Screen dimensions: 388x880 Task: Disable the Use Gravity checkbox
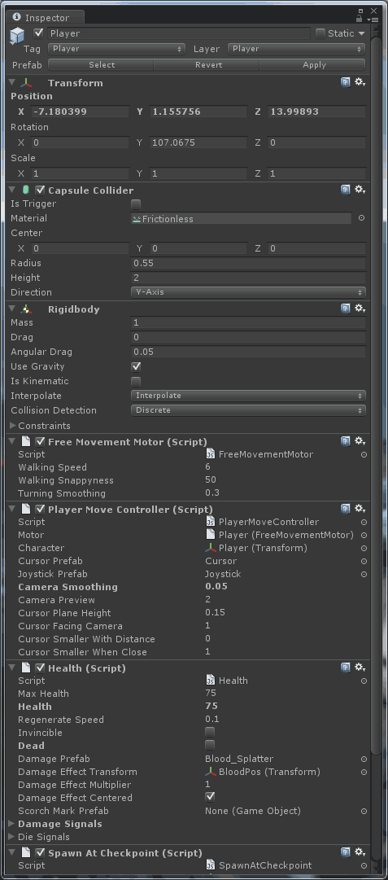click(x=136, y=366)
